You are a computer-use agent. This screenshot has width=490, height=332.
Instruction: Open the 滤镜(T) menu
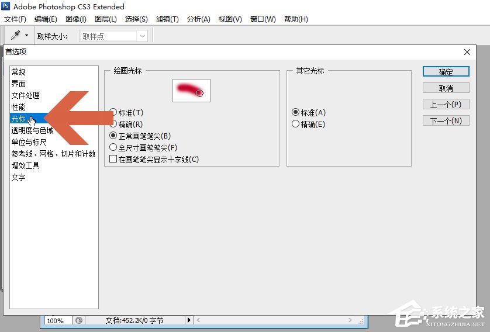click(x=167, y=19)
